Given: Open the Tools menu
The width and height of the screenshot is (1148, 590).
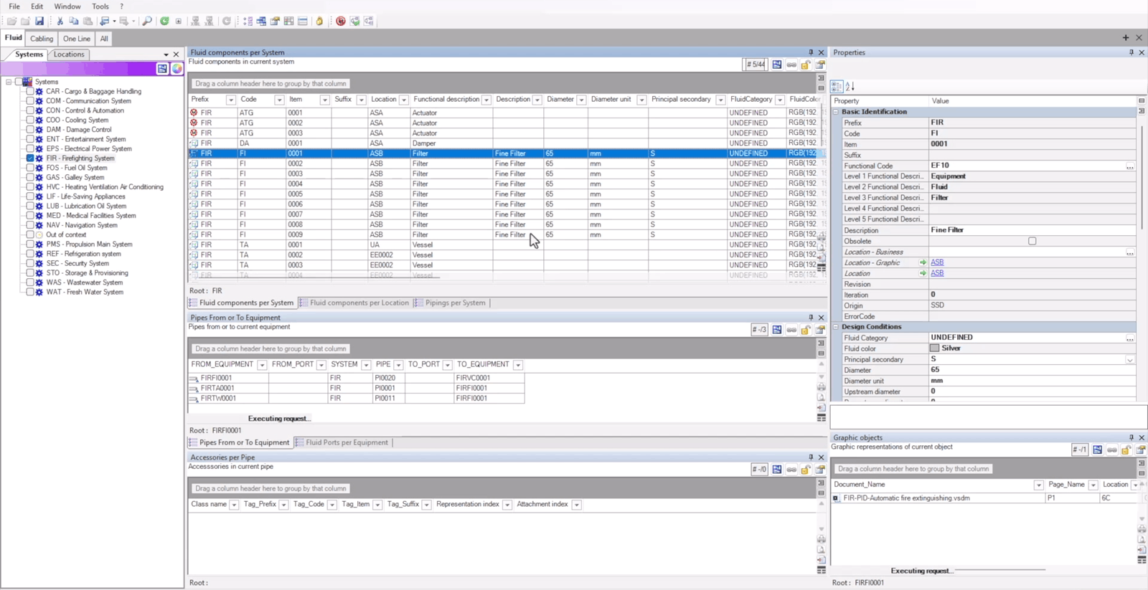Looking at the screenshot, I should pyautogui.click(x=100, y=6).
